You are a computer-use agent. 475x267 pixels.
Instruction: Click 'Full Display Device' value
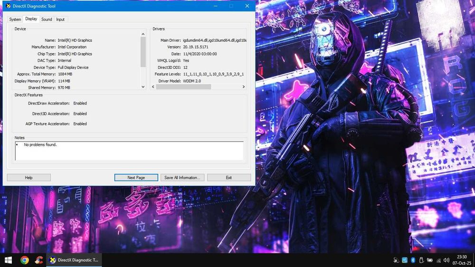[x=73, y=67]
